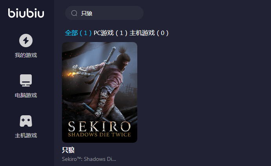Screen dimensions: 271x166
Task: Click the Sekiro™: Shadows Di... subtitle
Action: pyautogui.click(x=89, y=159)
